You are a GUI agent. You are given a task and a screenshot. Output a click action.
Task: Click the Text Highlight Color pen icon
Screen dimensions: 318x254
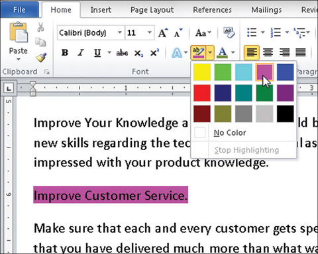(x=199, y=52)
